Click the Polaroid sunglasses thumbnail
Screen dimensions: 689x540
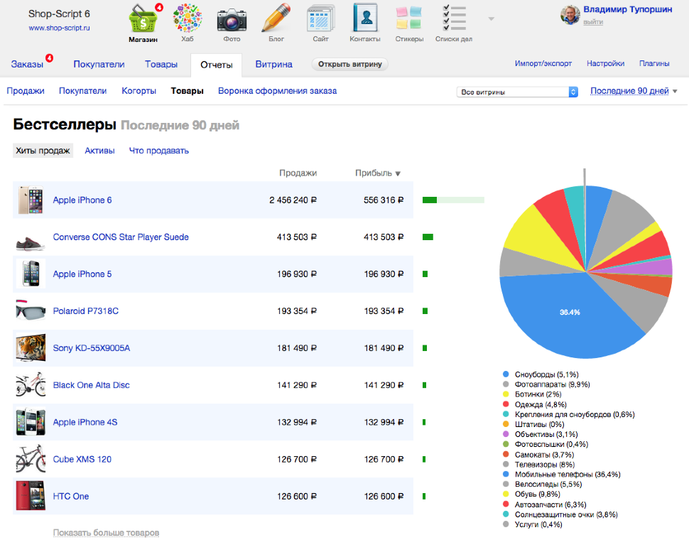point(31,310)
